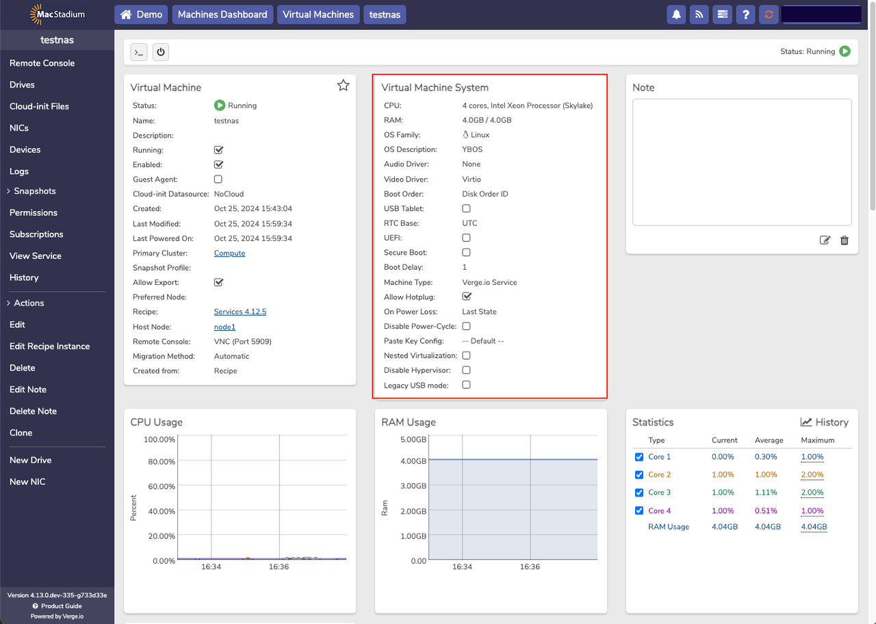The image size is (876, 624).
Task: Toggle the Secure Boot checkbox
Action: (466, 253)
